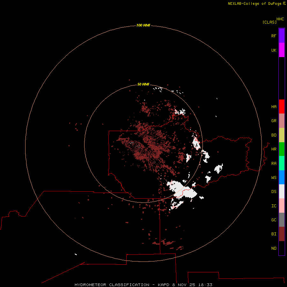Click the BI legend label
Screen dimensions: 287x287
pyautogui.click(x=274, y=234)
